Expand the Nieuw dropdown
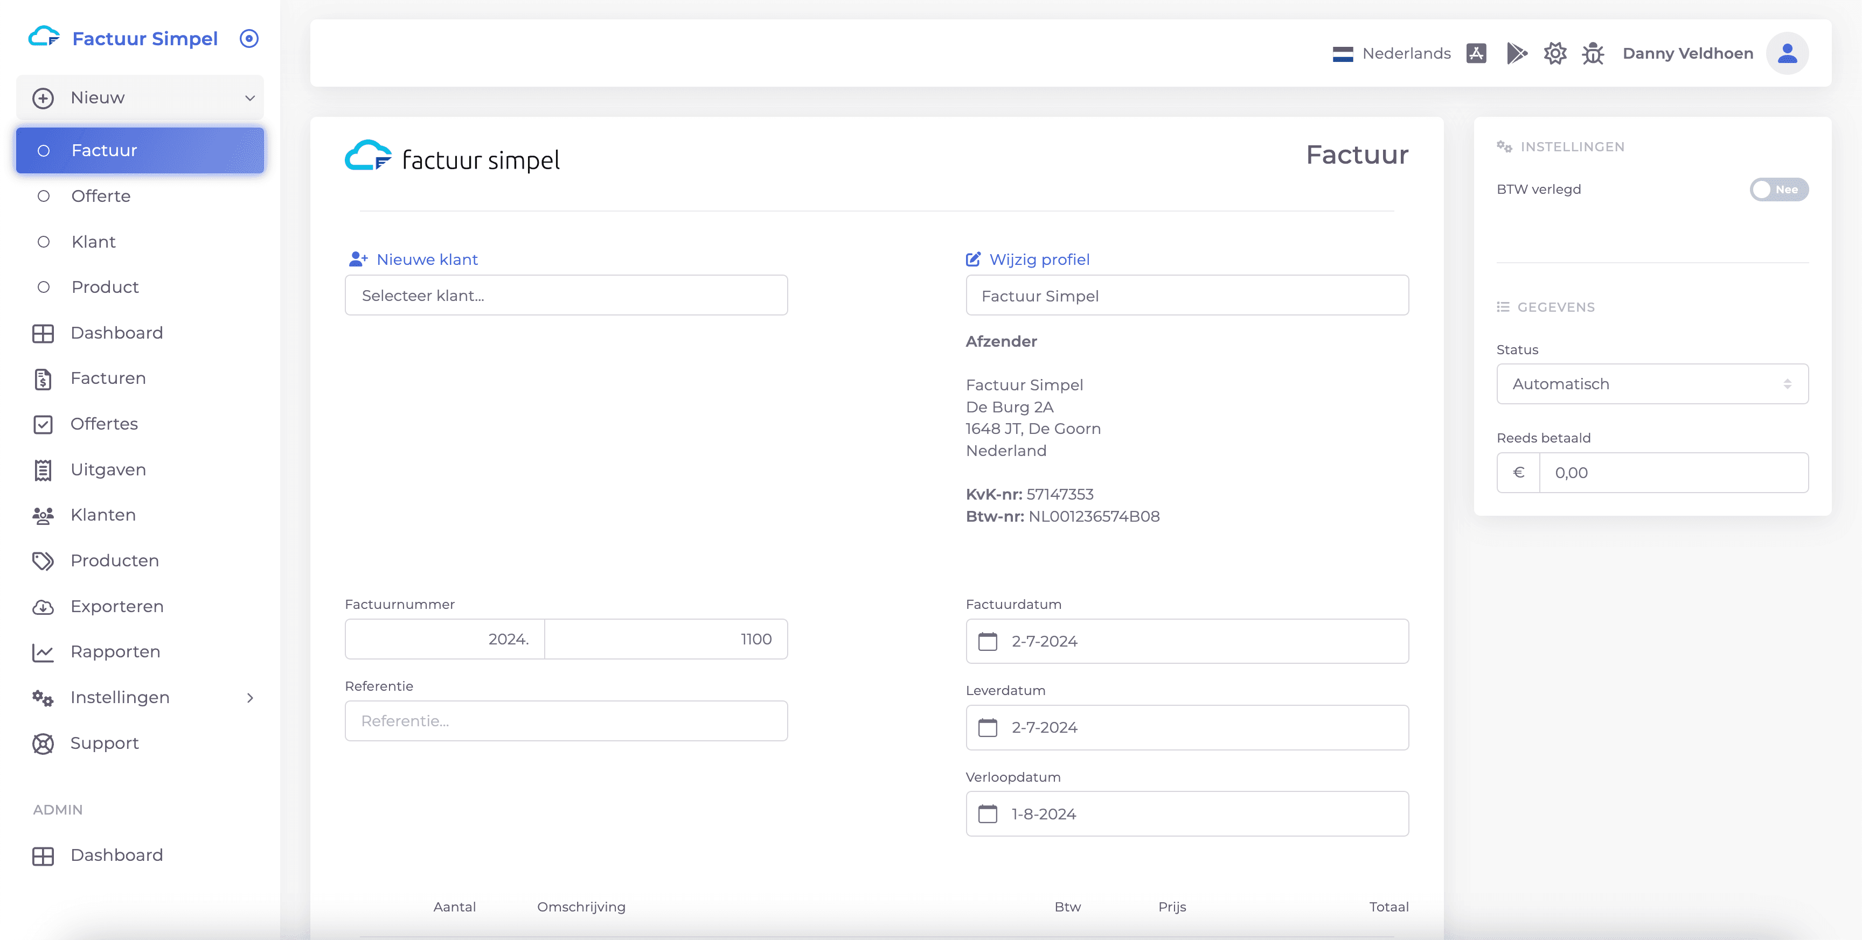Image resolution: width=1862 pixels, height=940 pixels. pyautogui.click(x=249, y=97)
